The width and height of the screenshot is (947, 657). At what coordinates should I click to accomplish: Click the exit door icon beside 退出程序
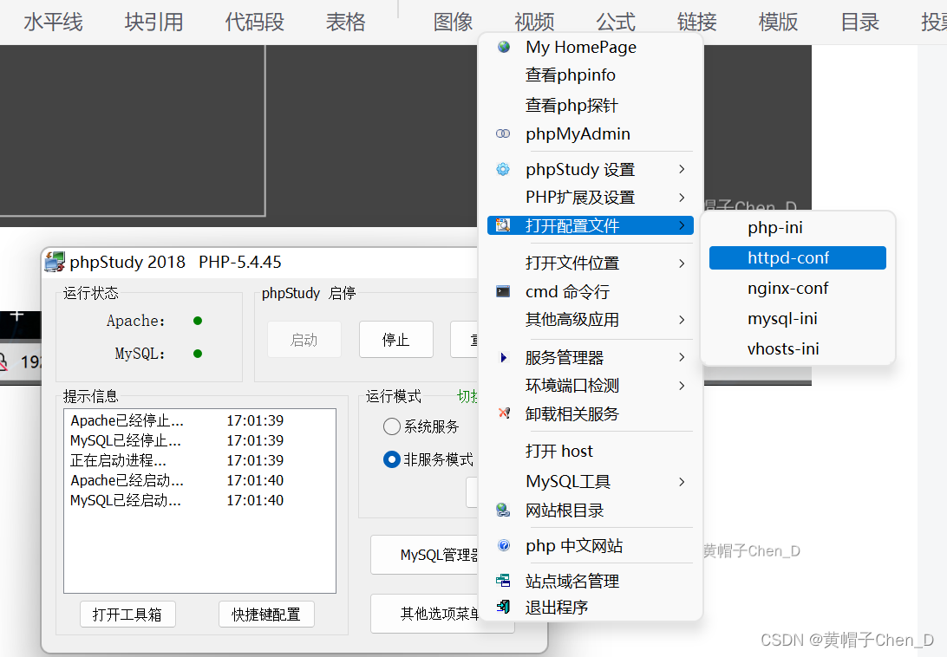pos(503,606)
